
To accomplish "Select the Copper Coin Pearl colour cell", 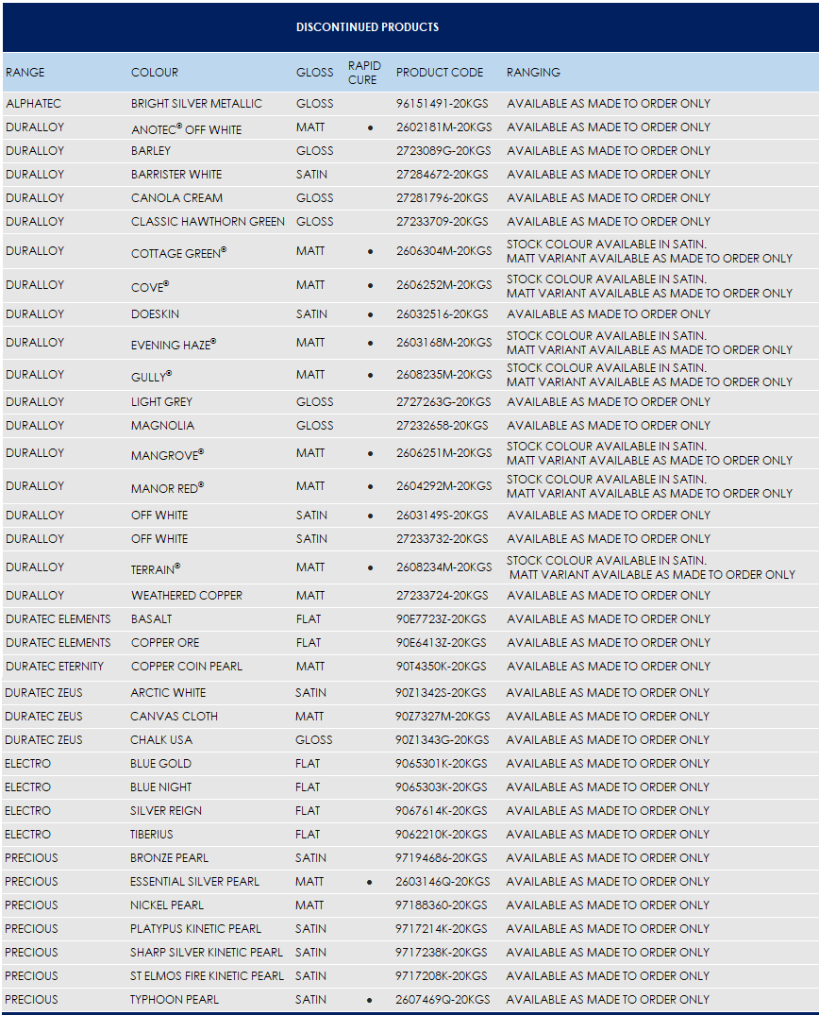I will 186,667.
